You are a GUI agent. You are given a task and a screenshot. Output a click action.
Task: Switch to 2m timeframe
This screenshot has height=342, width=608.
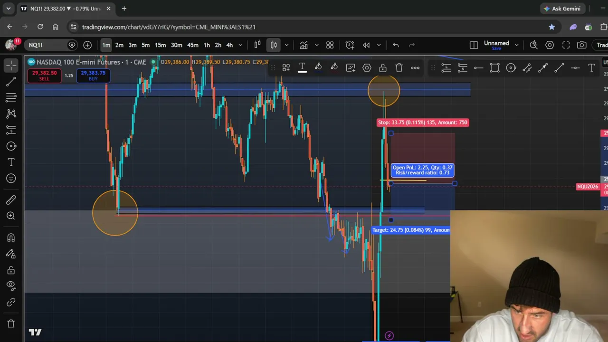119,45
